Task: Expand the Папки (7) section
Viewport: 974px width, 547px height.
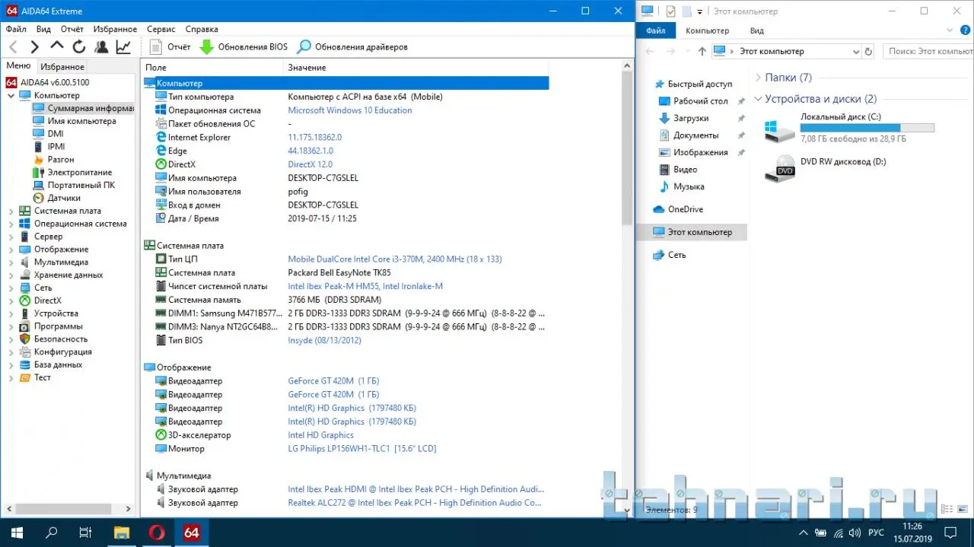Action: tap(758, 78)
